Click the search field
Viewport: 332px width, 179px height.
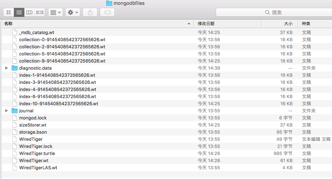[x=274, y=12]
